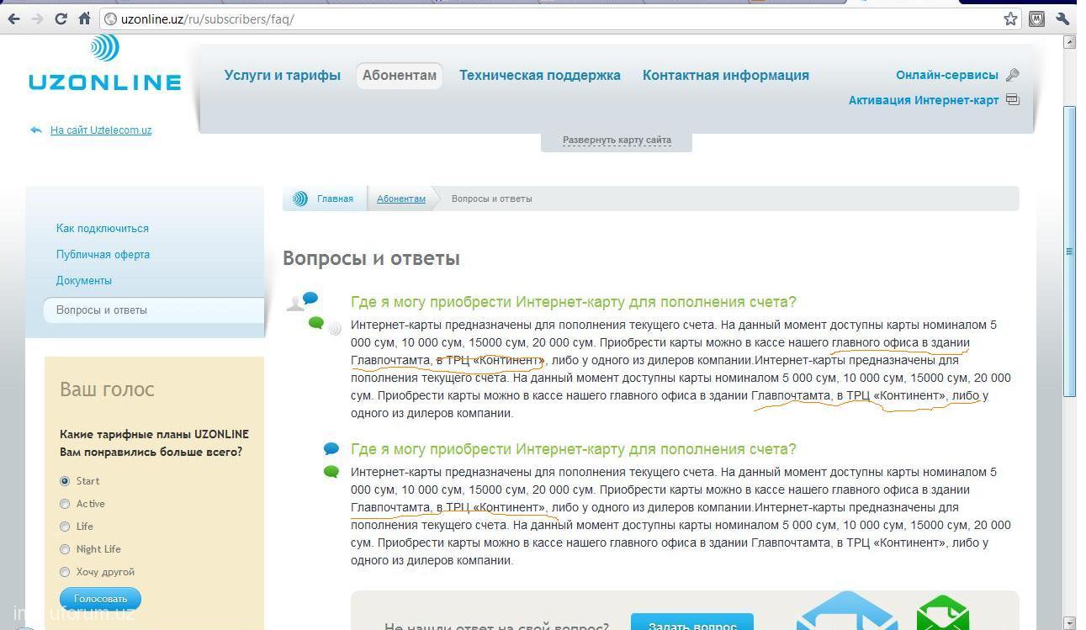Click the browser forward arrow
This screenshot has height=630, width=1086.
[37, 19]
